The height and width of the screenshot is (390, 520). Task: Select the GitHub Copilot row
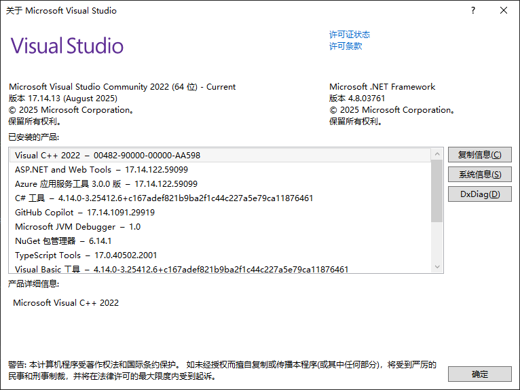coord(220,213)
